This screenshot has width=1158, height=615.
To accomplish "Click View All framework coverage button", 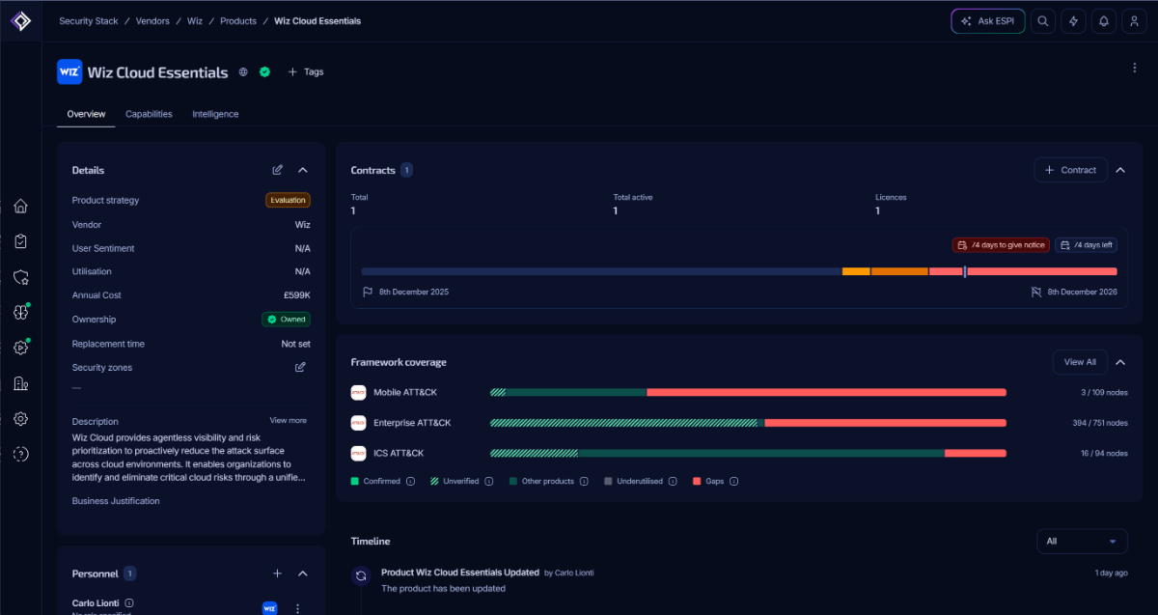I will tap(1080, 362).
